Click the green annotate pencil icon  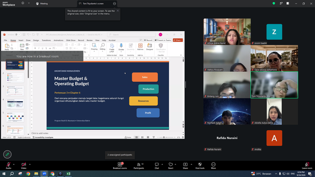click(x=7, y=154)
